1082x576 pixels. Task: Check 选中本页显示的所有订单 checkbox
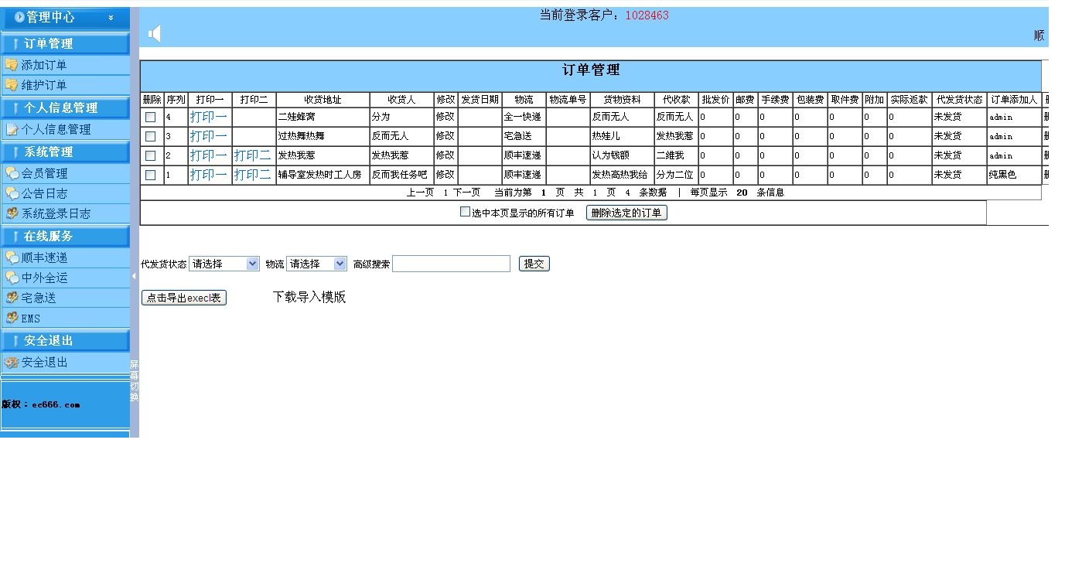pos(465,212)
